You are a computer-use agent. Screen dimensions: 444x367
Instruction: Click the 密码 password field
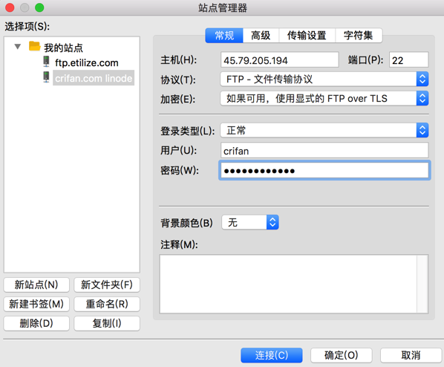(324, 170)
